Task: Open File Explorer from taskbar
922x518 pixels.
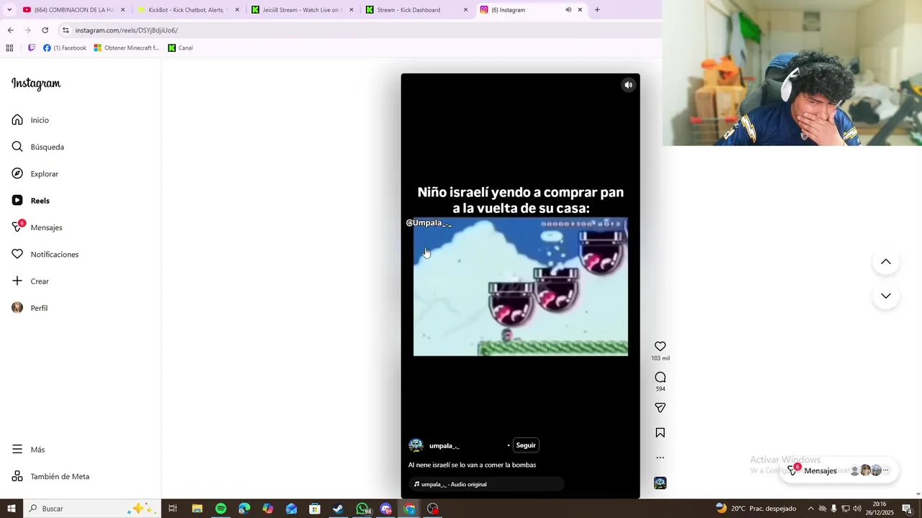Action: tap(197, 509)
